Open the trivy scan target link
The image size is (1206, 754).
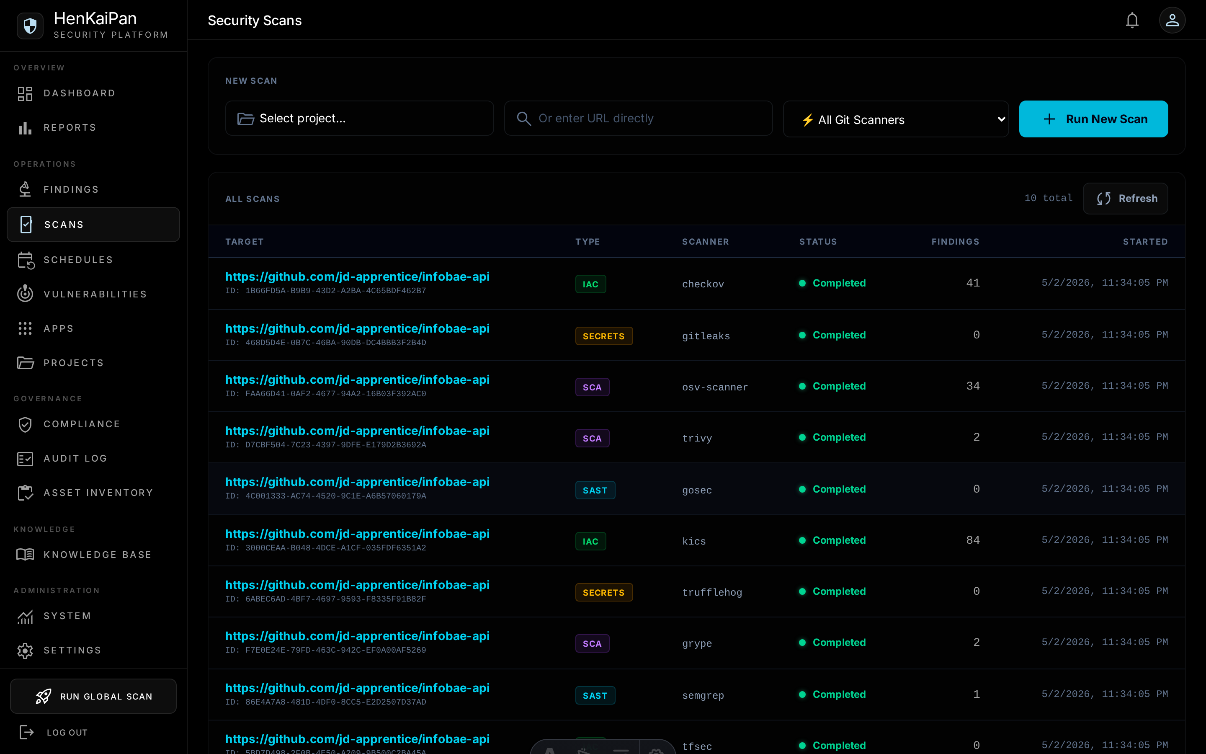click(x=357, y=431)
